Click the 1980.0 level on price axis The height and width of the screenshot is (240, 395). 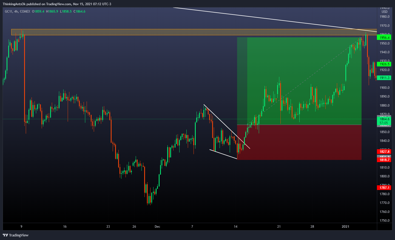pyautogui.click(x=385, y=17)
